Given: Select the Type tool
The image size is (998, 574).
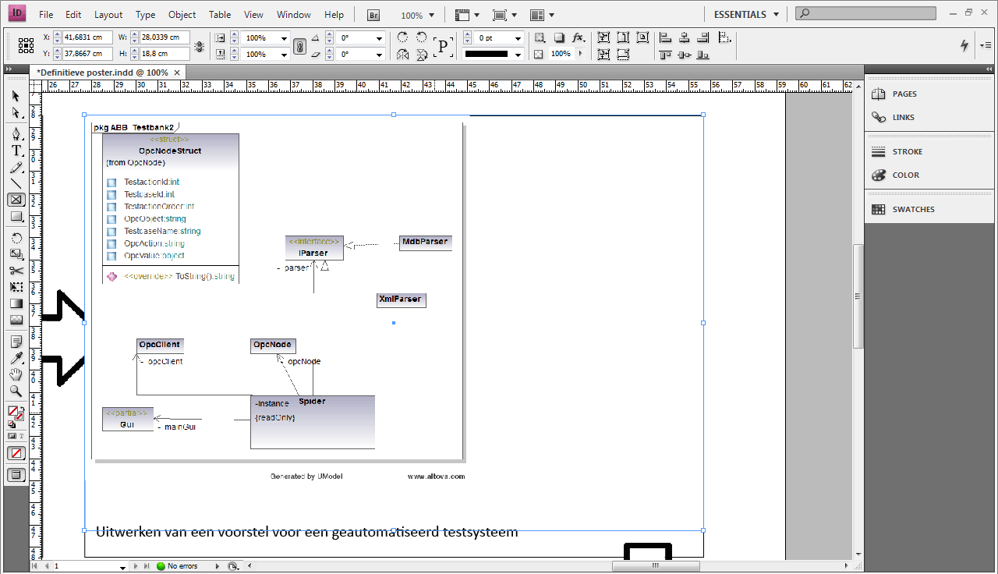Looking at the screenshot, I should (x=16, y=151).
